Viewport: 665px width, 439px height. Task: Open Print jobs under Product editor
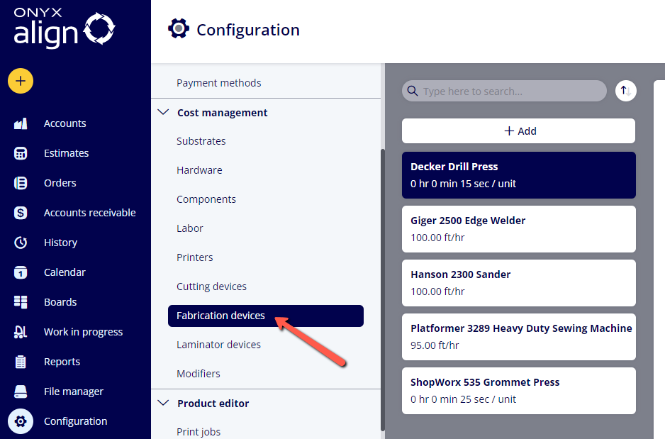[199, 432]
